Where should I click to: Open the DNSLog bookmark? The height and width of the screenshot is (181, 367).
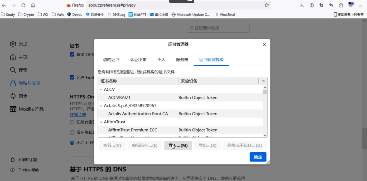(x=116, y=14)
